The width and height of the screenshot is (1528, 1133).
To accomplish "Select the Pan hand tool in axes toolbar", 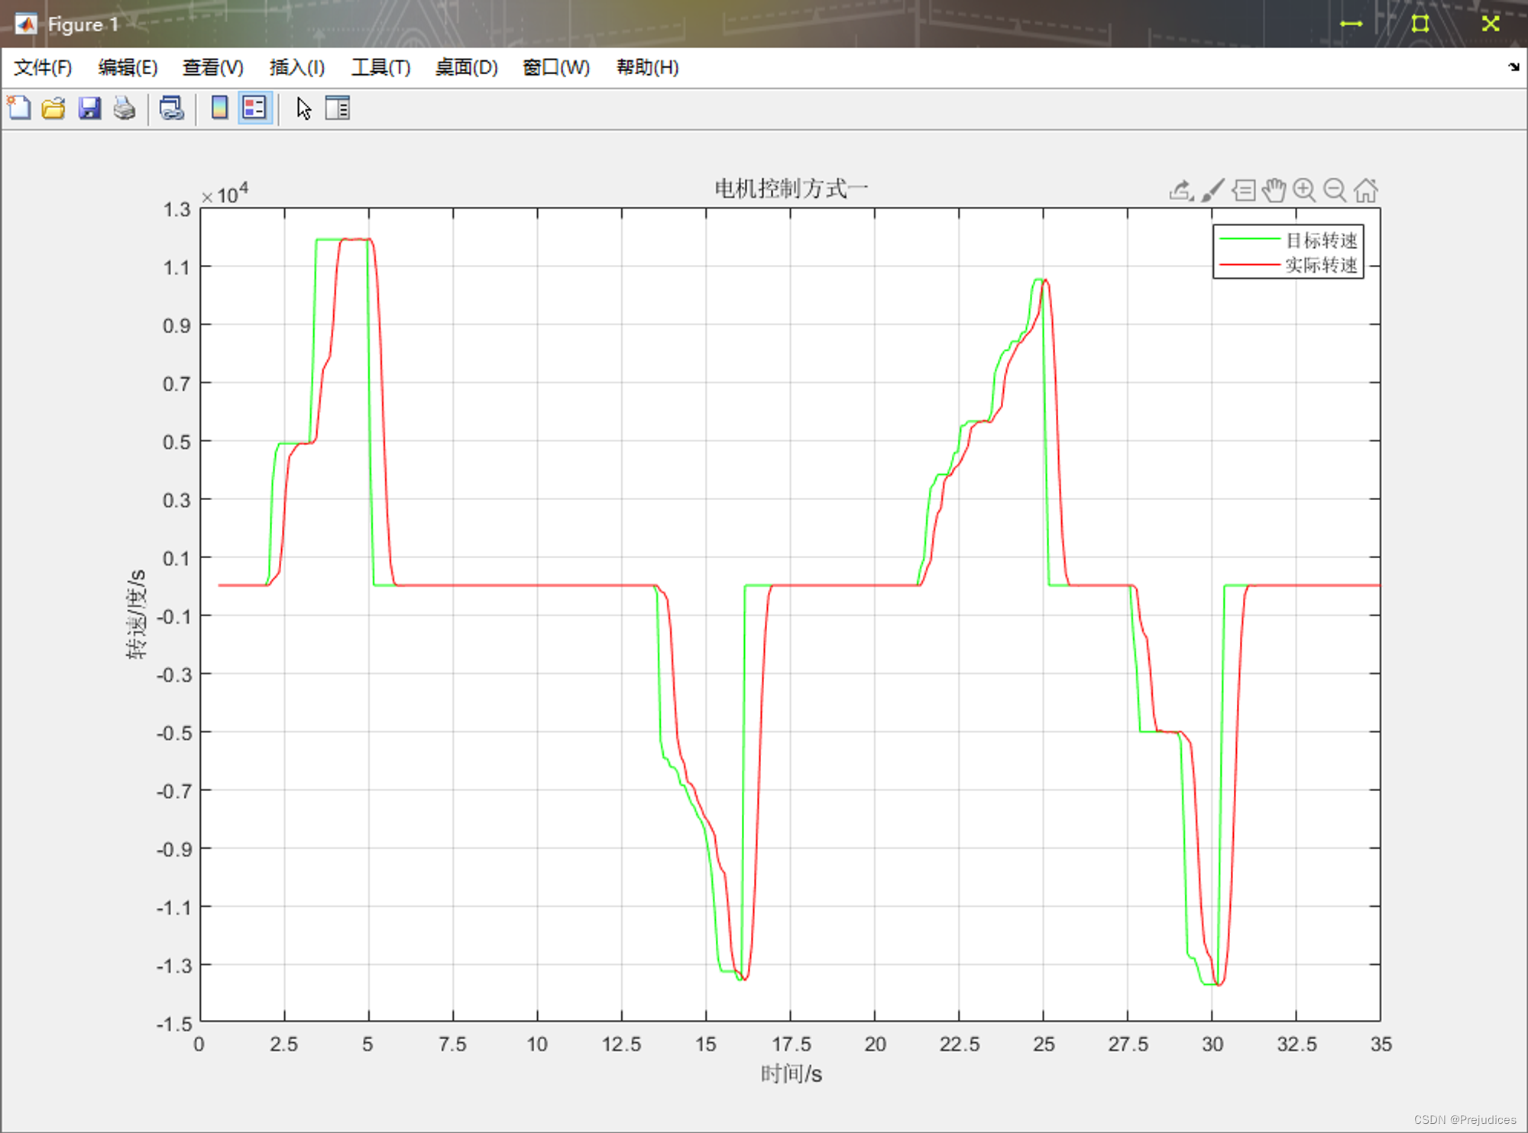I will (1274, 190).
